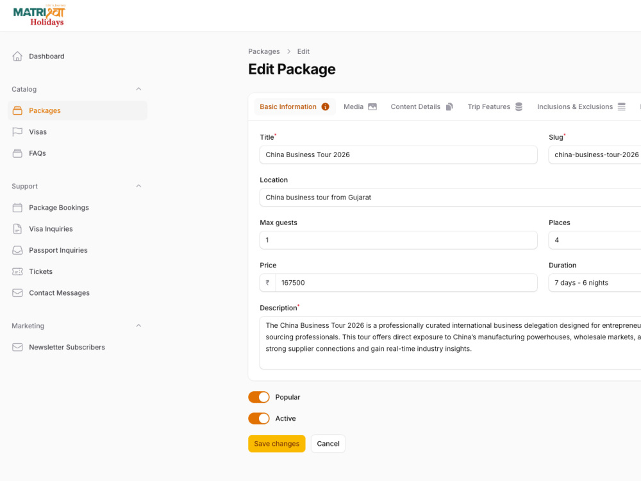Click the 'Active' toggle label text
The height and width of the screenshot is (481, 641).
(x=285, y=418)
